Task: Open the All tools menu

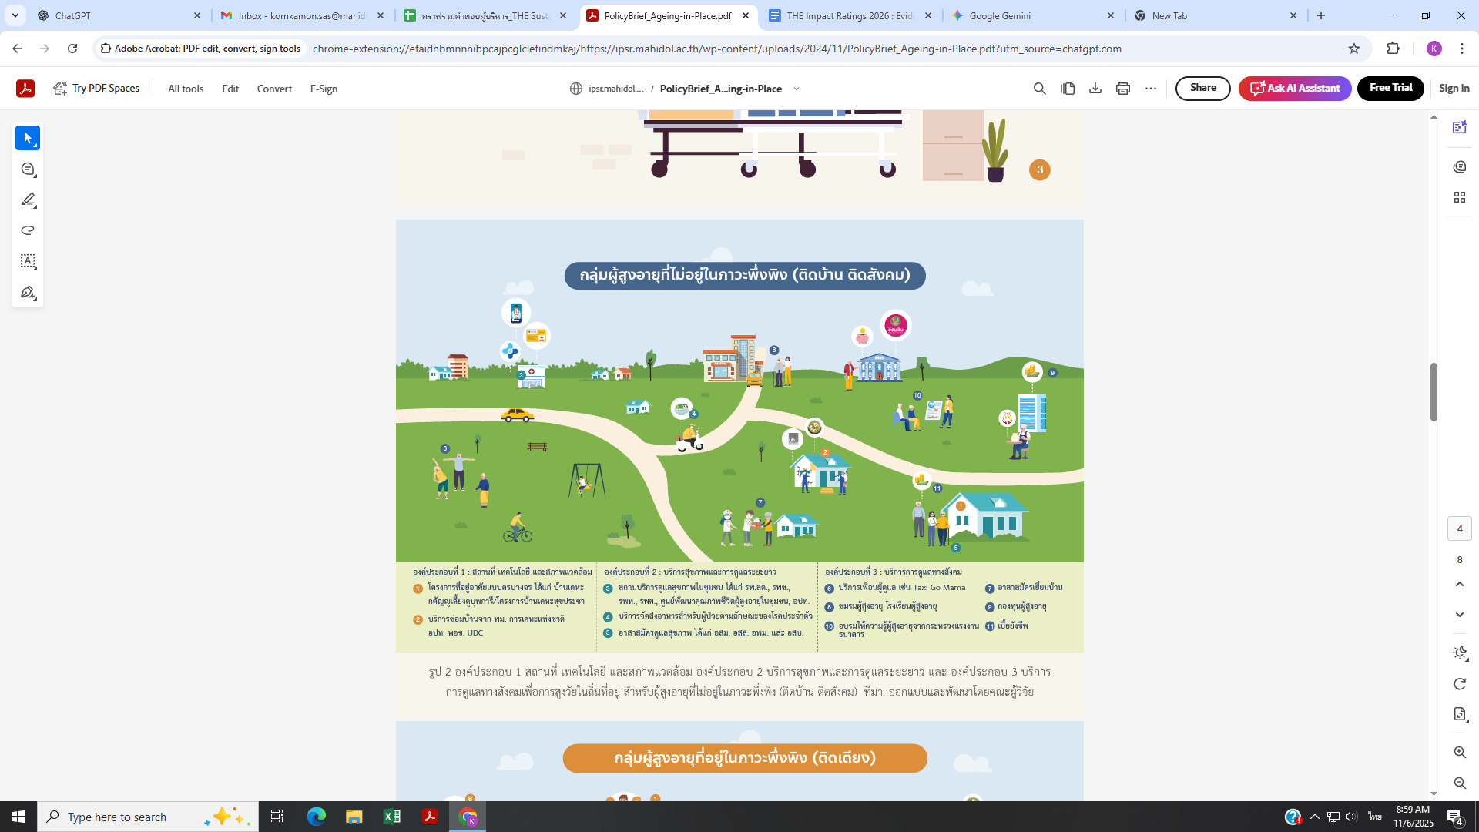Action: 186,89
